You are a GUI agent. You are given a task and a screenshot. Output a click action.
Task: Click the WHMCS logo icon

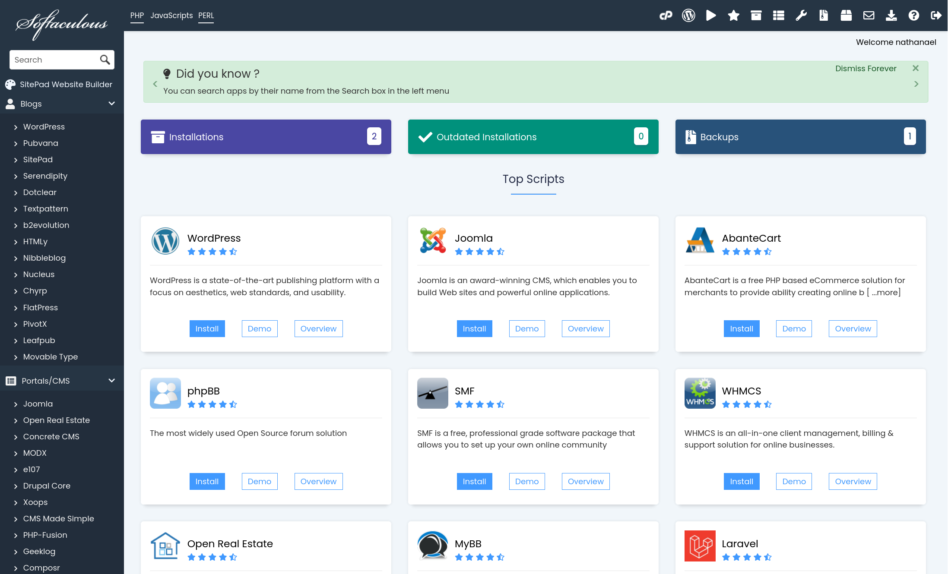(700, 393)
